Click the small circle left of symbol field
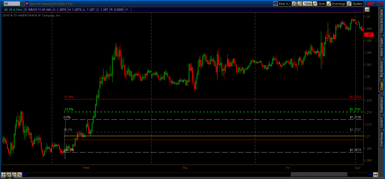This screenshot has width=385, height=179. pyautogui.click(x=2, y=4)
